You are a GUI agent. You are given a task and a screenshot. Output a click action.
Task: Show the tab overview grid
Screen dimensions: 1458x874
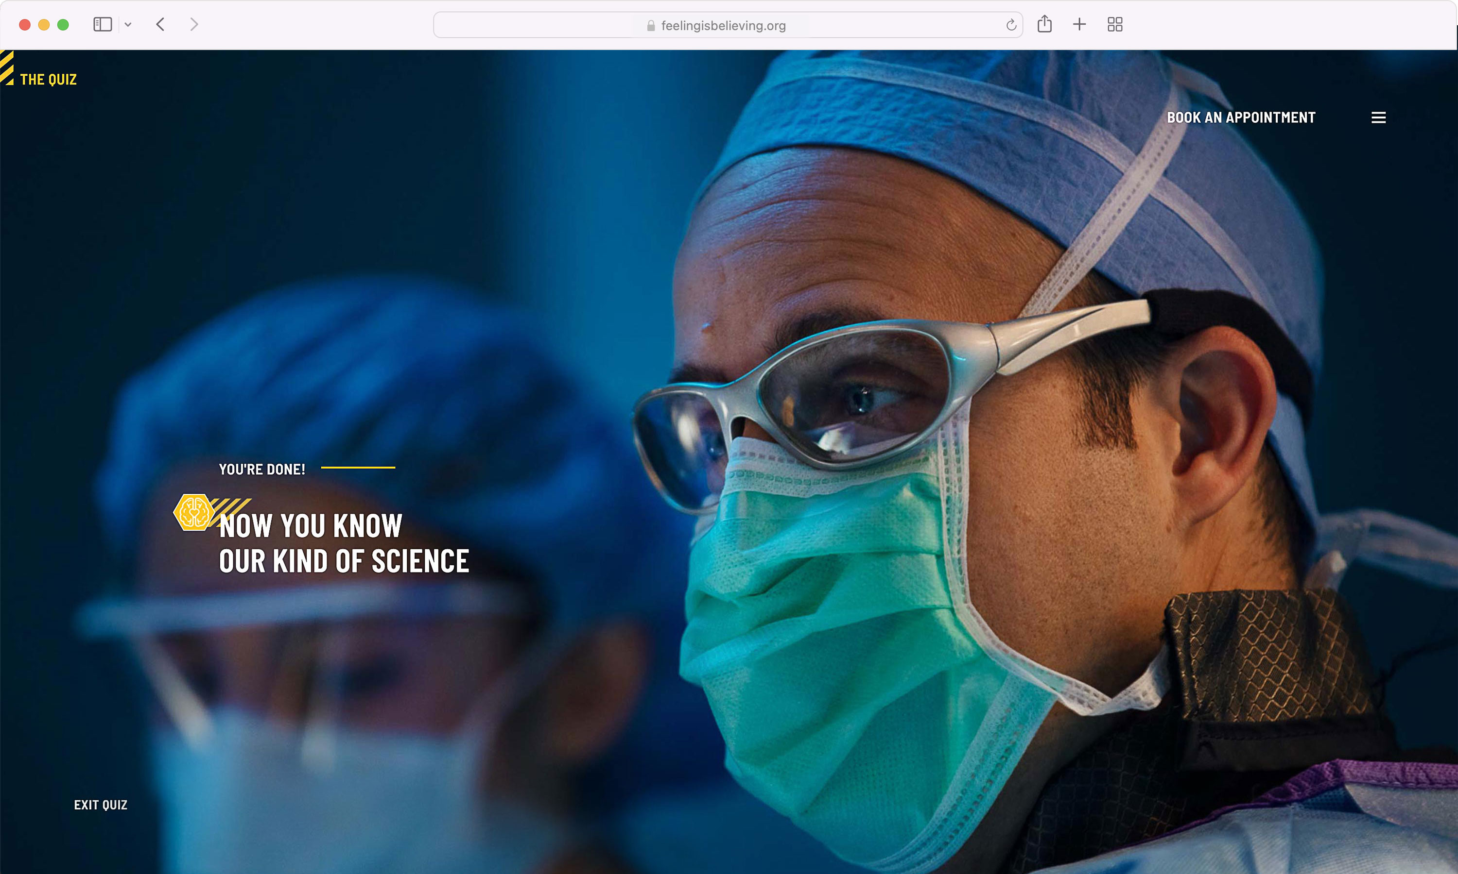click(x=1114, y=25)
